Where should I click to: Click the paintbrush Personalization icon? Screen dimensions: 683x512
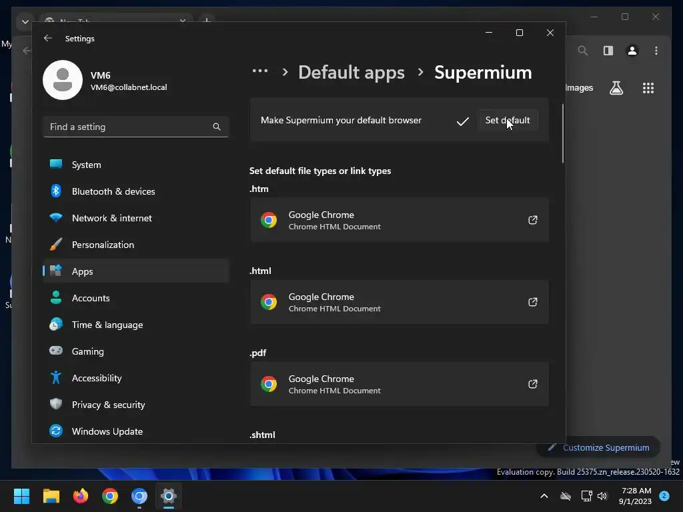click(x=56, y=244)
